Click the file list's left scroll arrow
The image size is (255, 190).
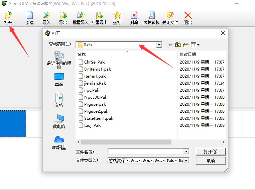78,142
